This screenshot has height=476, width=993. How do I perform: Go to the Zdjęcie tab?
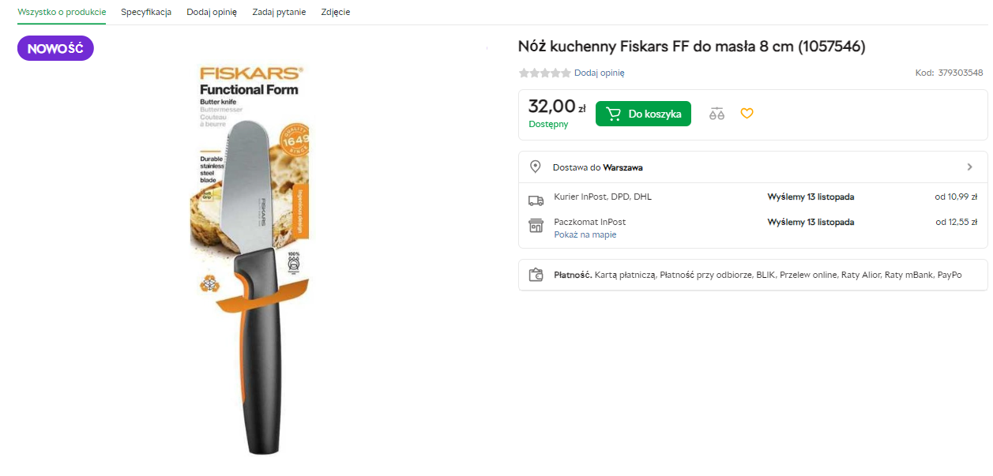coord(336,13)
